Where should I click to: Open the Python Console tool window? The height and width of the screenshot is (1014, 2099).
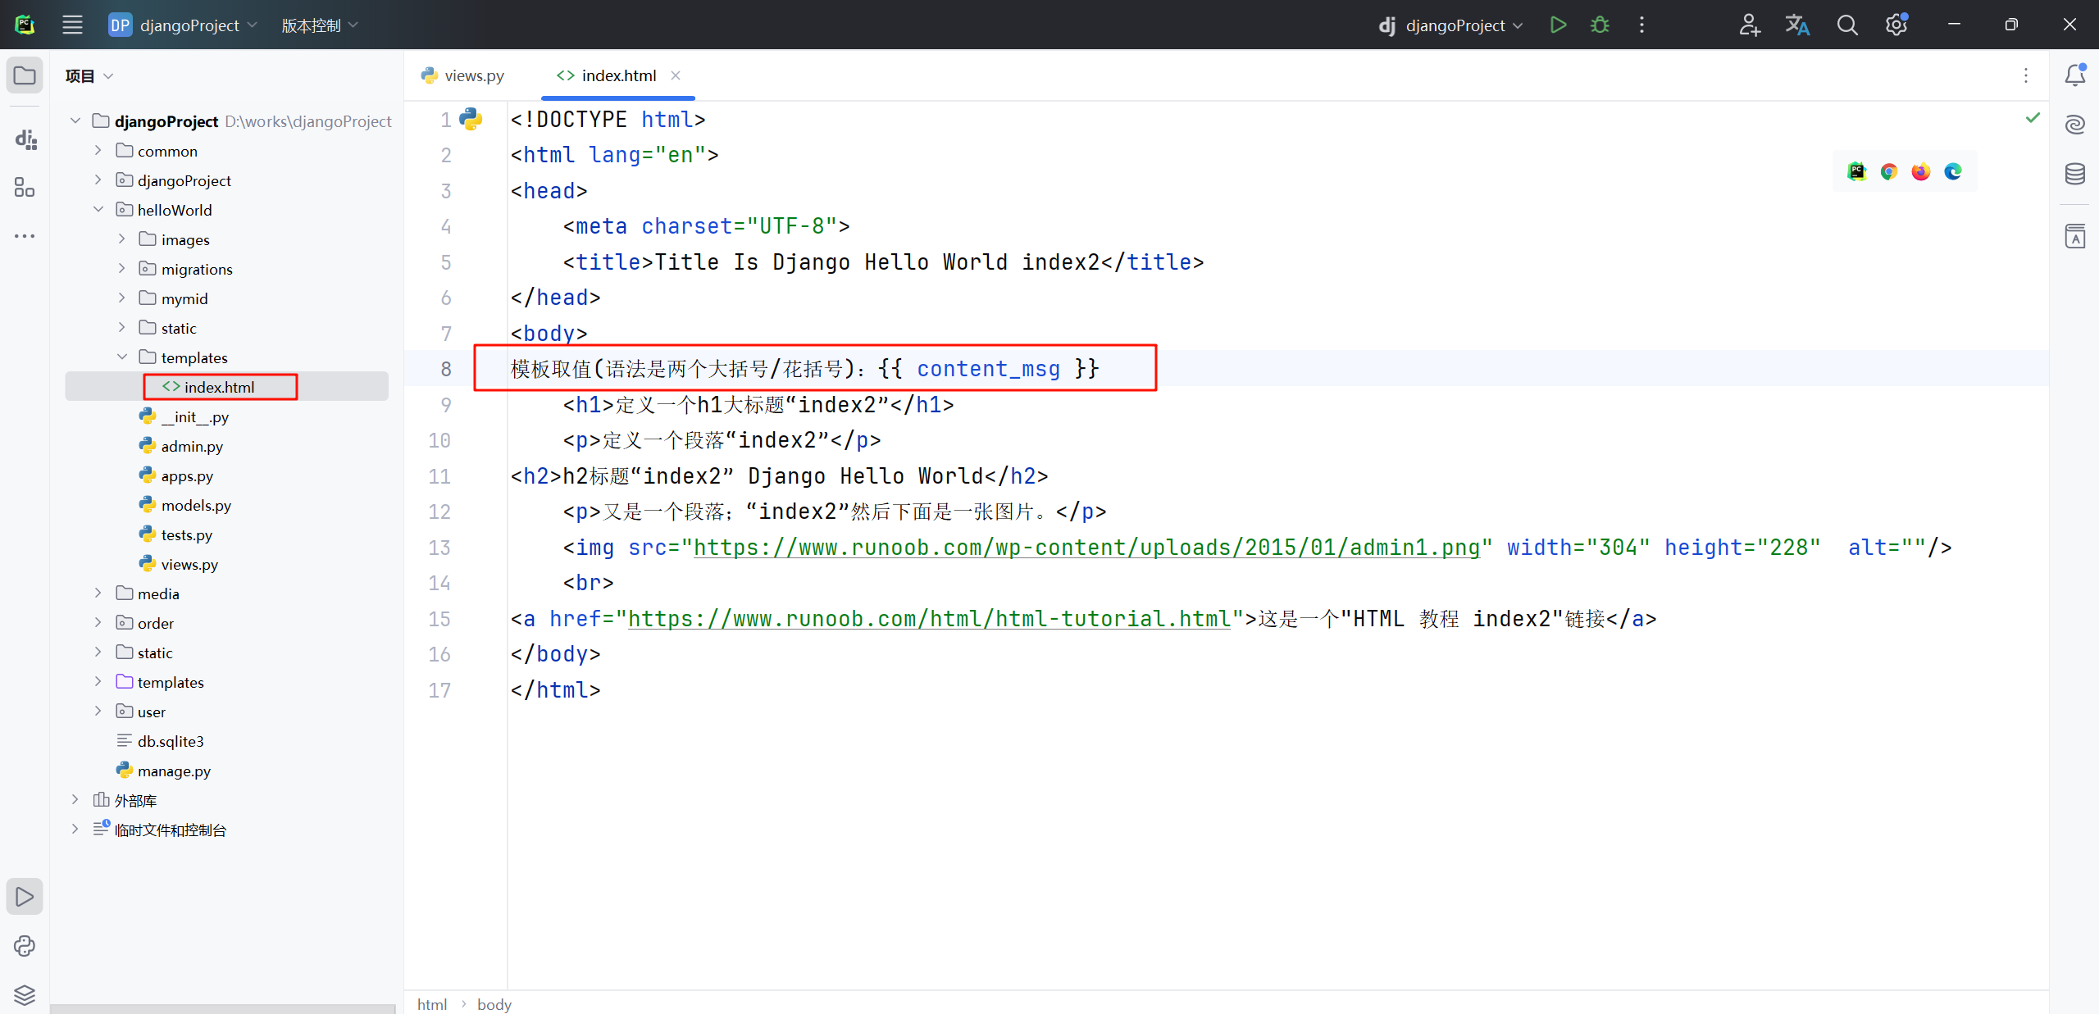(25, 946)
